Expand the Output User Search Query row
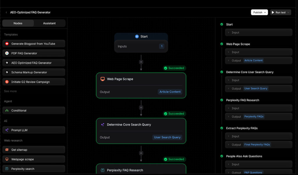This screenshot has height=175, width=298. coord(259,89)
